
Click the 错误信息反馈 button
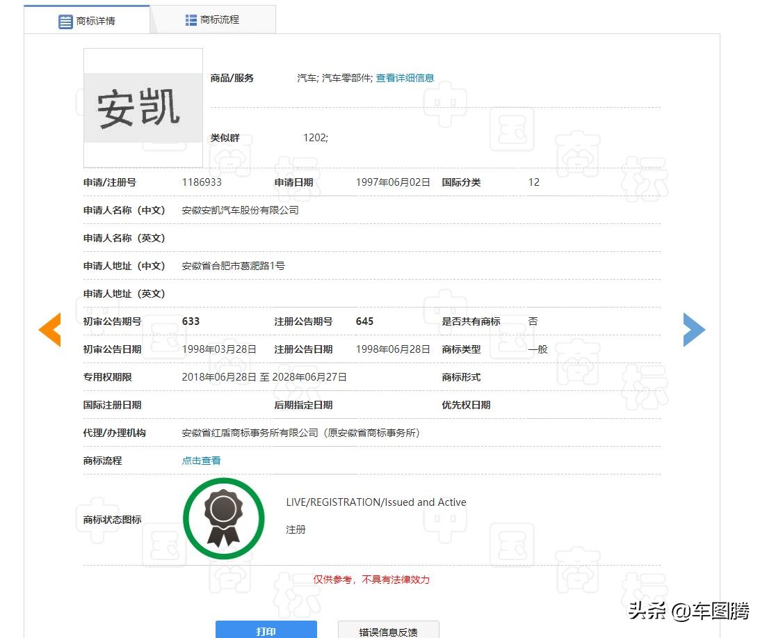[389, 630]
